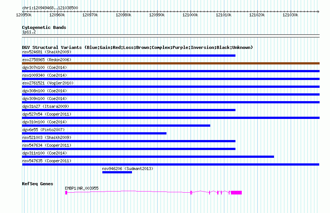Select the 1p11.2 band label
This screenshot has width=330, height=213.
[x=29, y=32]
